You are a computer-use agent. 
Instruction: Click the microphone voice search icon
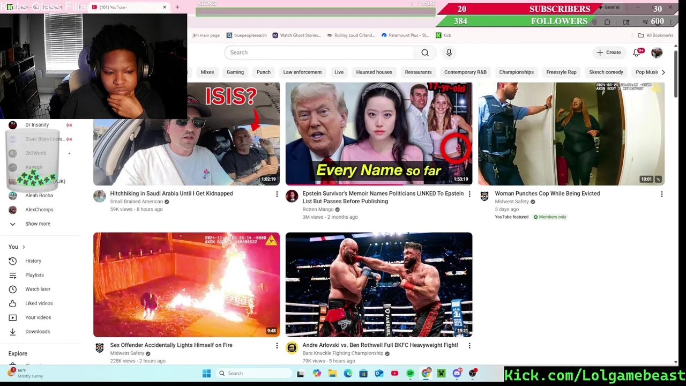(449, 53)
